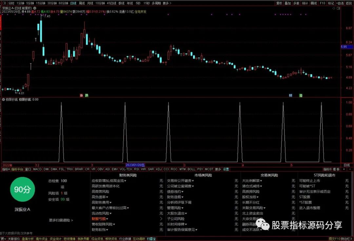The height and width of the screenshot is (241, 354).
Task: Select the OBV indicator
Action: (x=100, y=169)
